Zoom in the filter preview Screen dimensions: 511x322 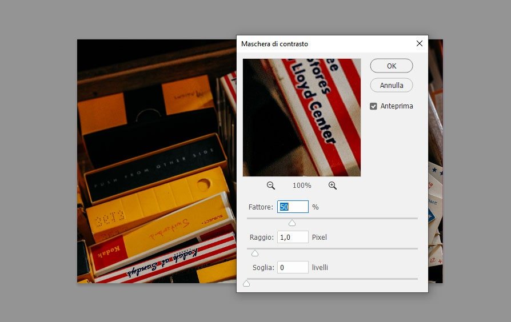(x=333, y=186)
